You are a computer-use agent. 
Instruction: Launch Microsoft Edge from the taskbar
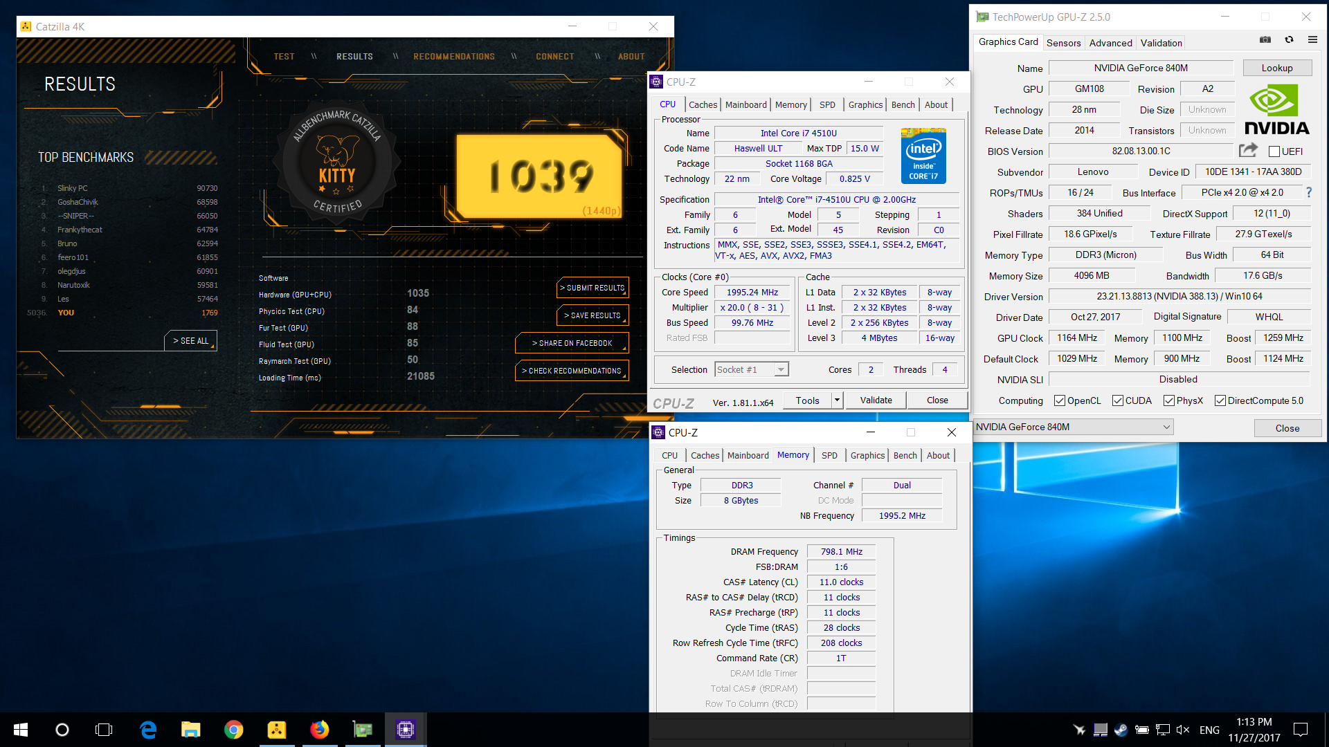point(148,730)
